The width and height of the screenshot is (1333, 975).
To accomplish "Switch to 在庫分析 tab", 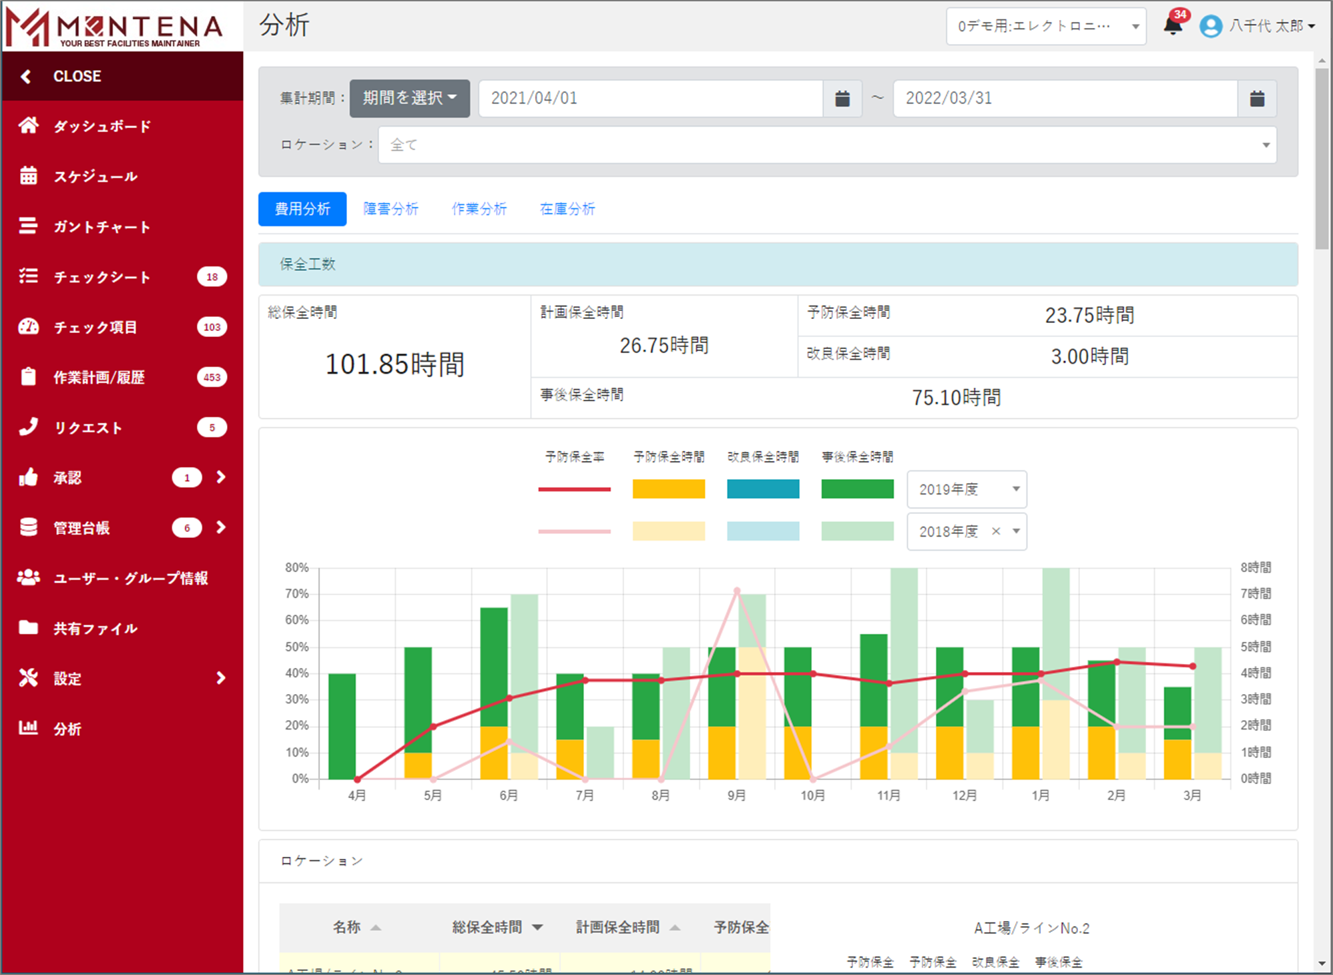I will point(567,209).
